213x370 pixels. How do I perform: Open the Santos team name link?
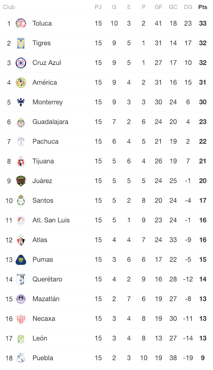43,200
